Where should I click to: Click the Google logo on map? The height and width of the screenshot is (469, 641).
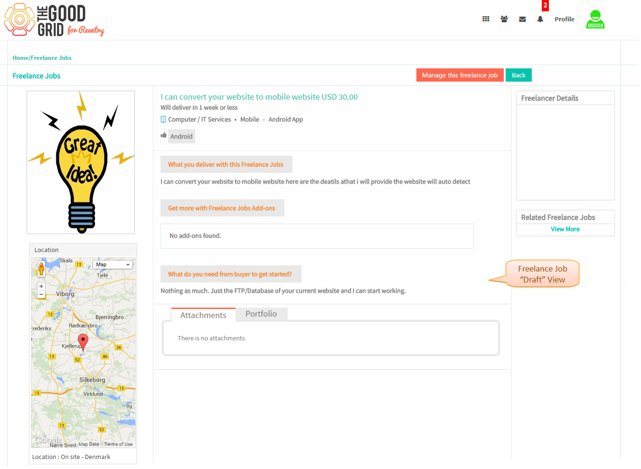click(48, 440)
